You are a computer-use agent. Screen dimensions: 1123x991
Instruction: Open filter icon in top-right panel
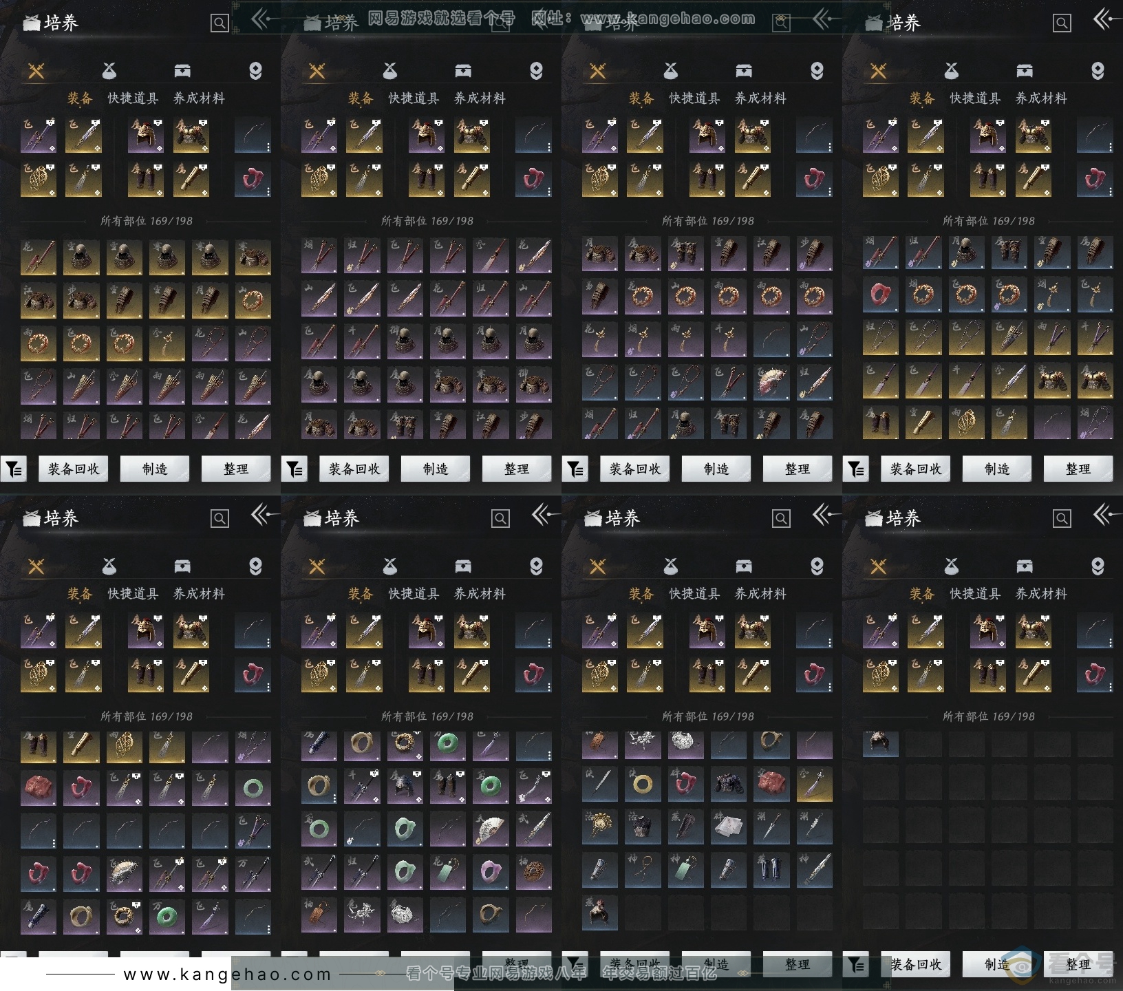click(x=855, y=469)
